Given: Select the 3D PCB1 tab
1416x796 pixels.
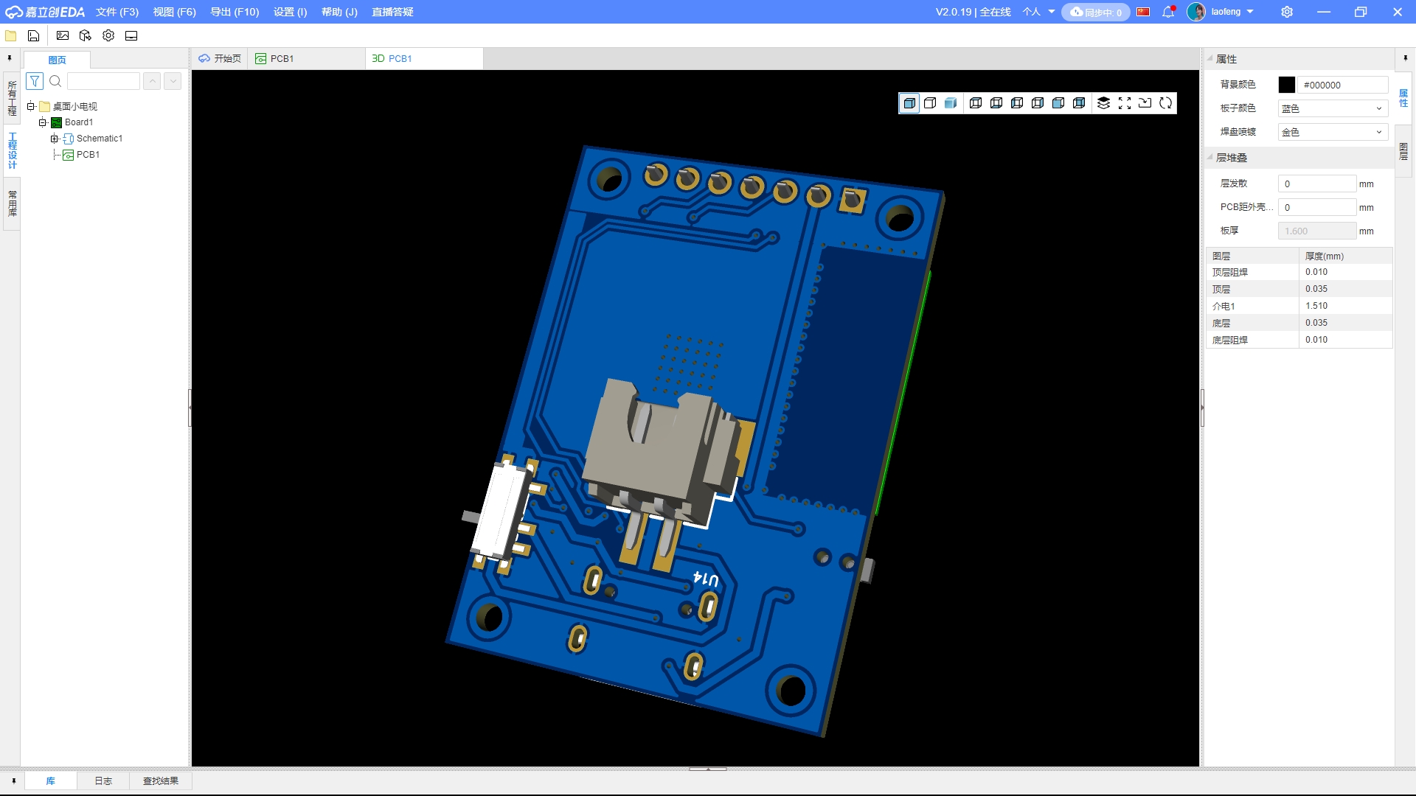Looking at the screenshot, I should (424, 58).
